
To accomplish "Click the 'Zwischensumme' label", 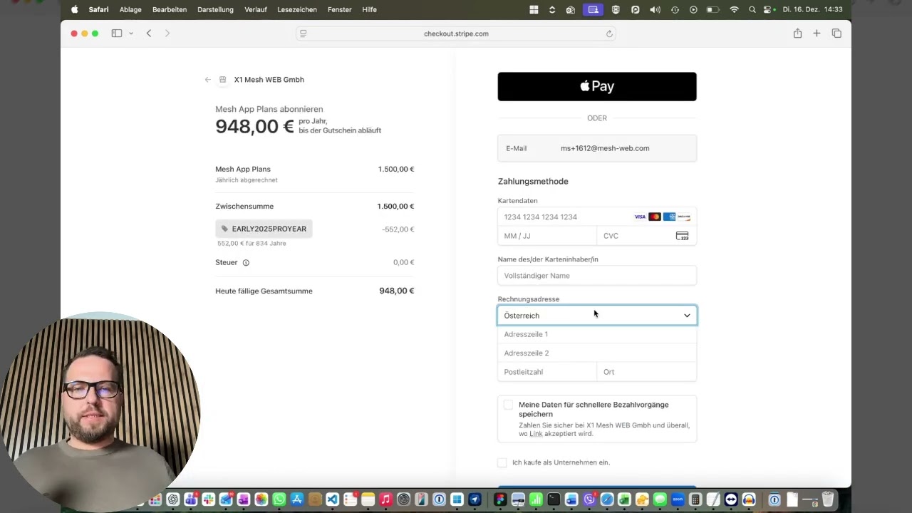I will tap(244, 207).
